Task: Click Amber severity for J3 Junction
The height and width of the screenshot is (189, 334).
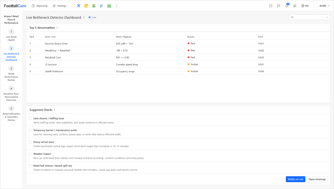Action: pyautogui.click(x=193, y=65)
